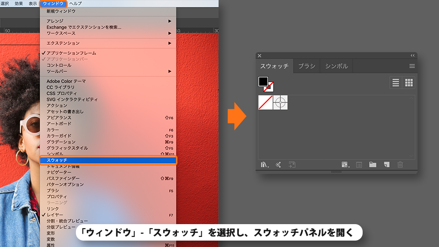
Task: Expand the ワークスペース submenu
Action: coord(108,33)
